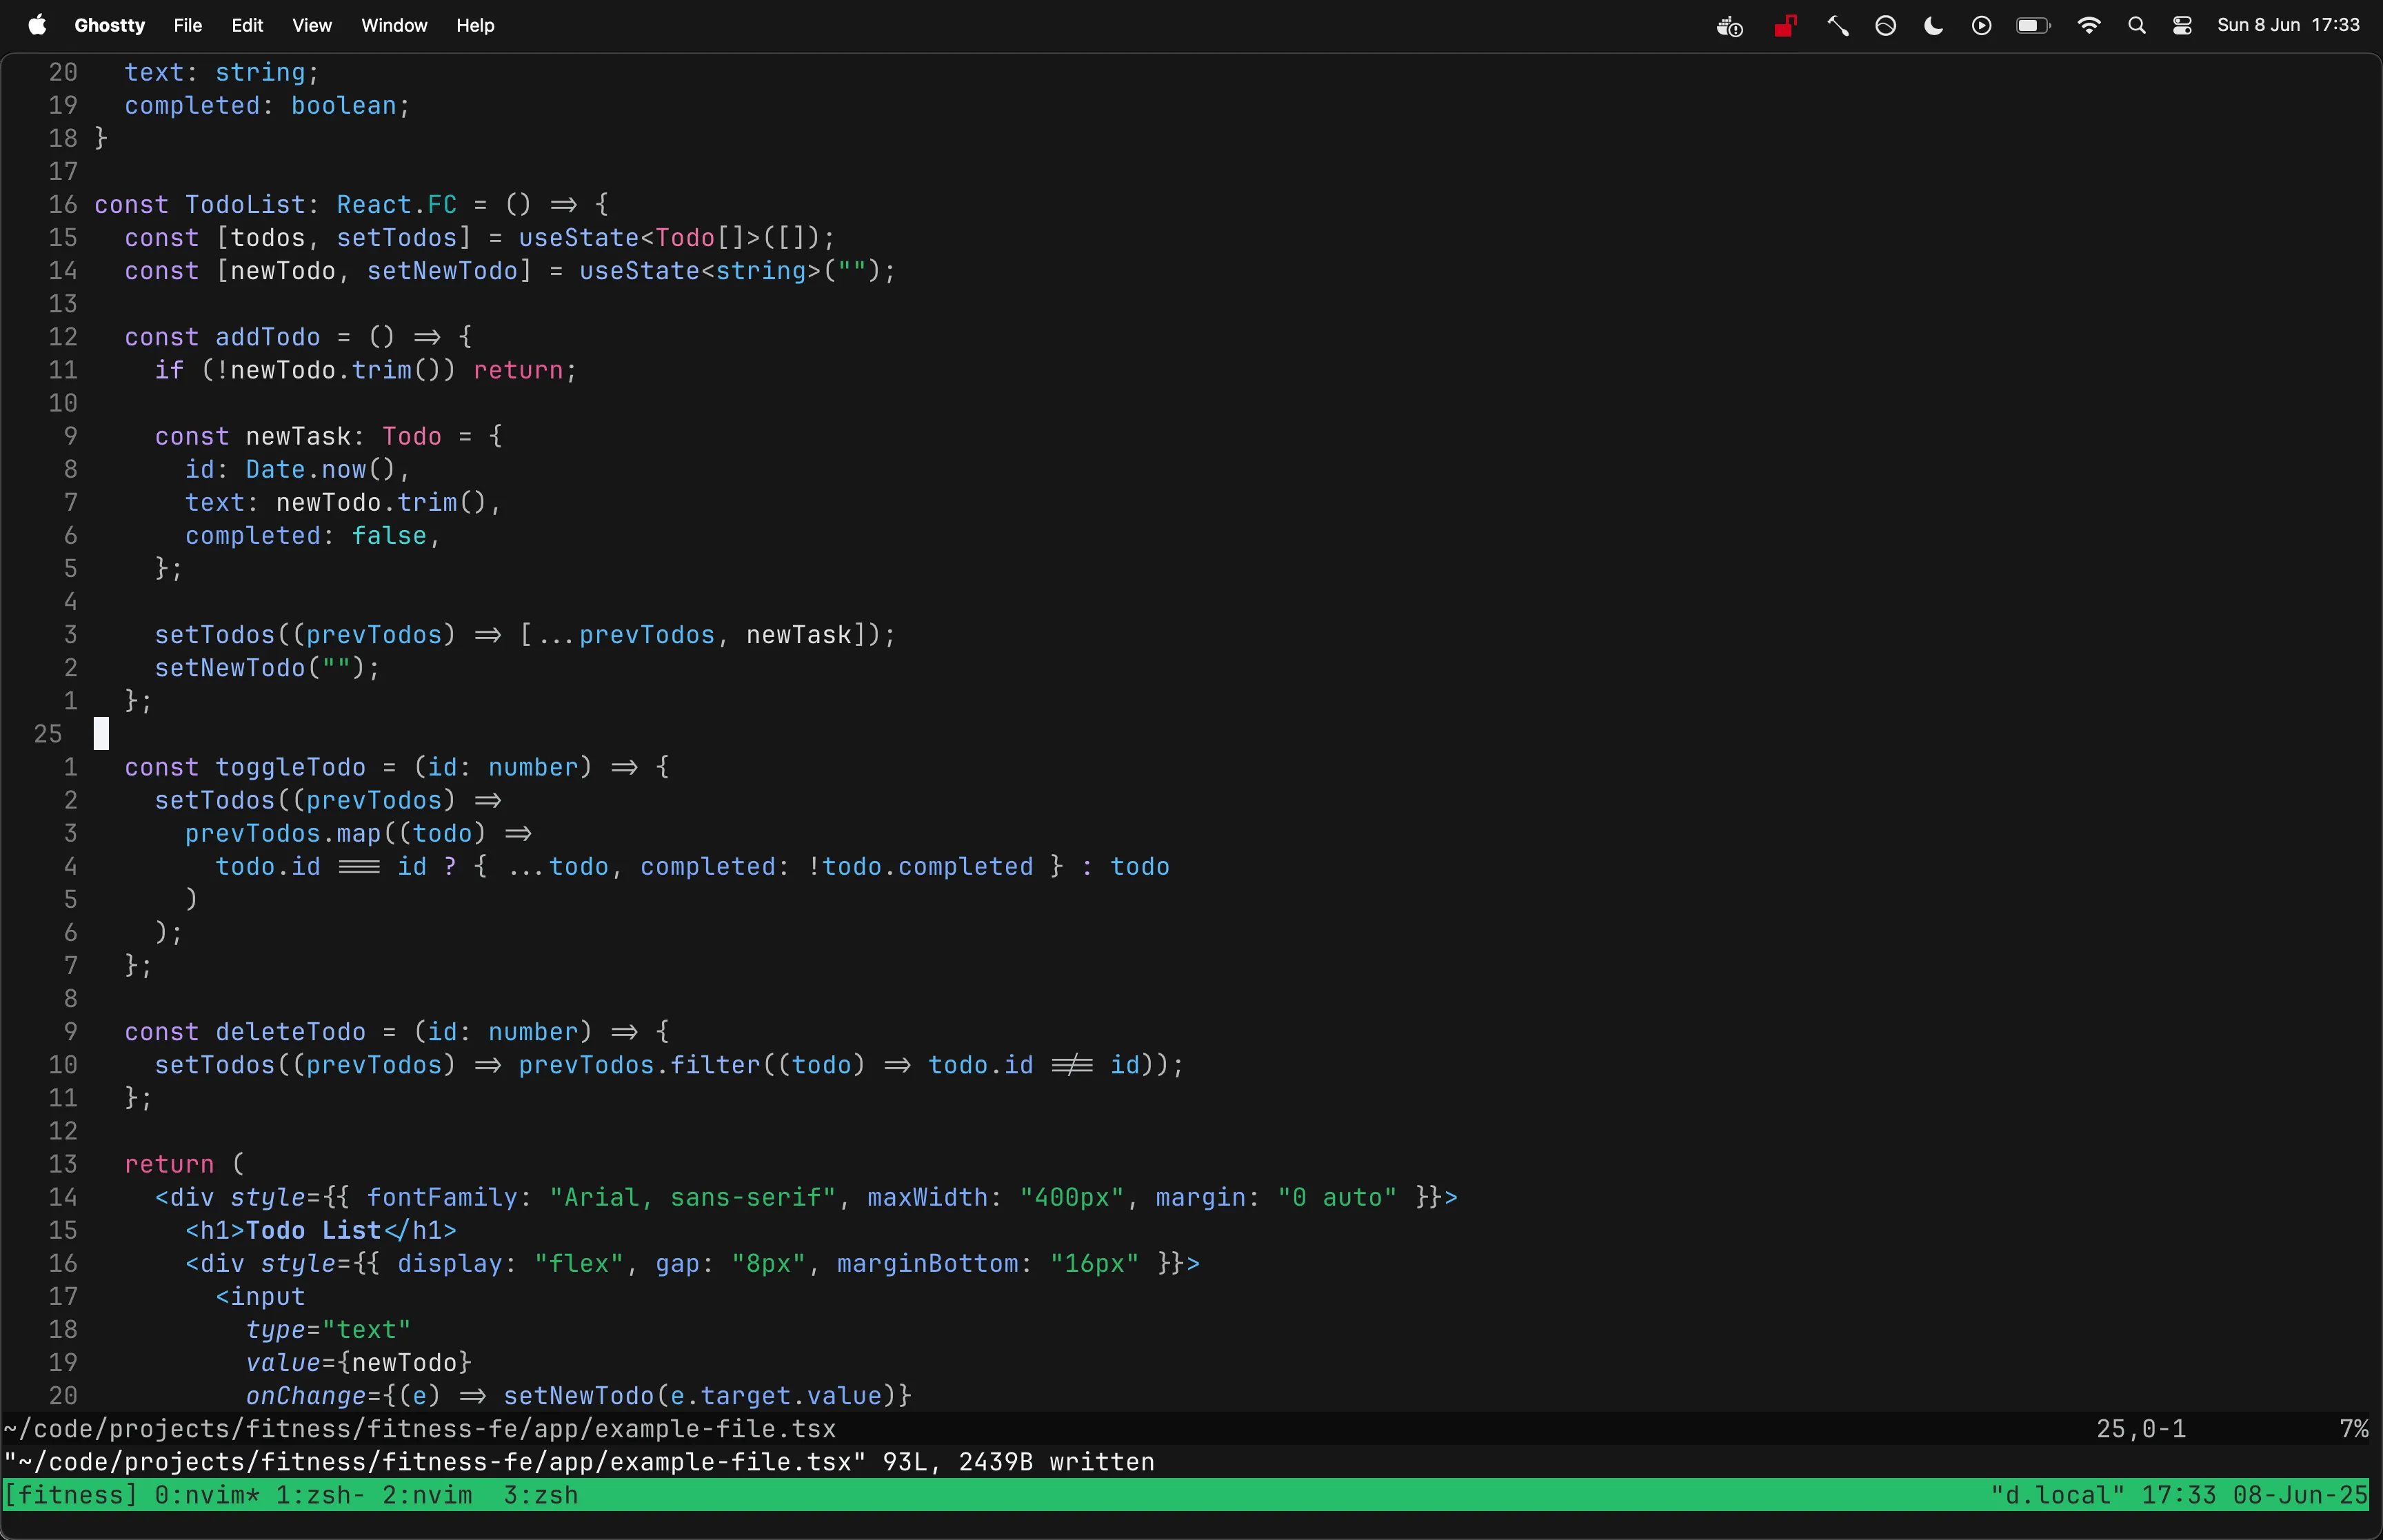
Task: Click the [fitness] tmux session name
Action: pyautogui.click(x=70, y=1495)
